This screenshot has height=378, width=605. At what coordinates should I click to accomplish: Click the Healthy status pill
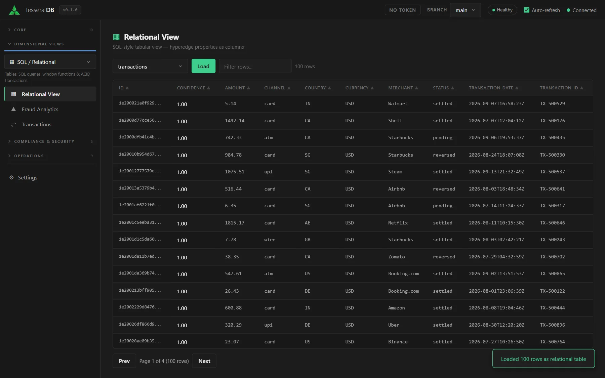(502, 10)
